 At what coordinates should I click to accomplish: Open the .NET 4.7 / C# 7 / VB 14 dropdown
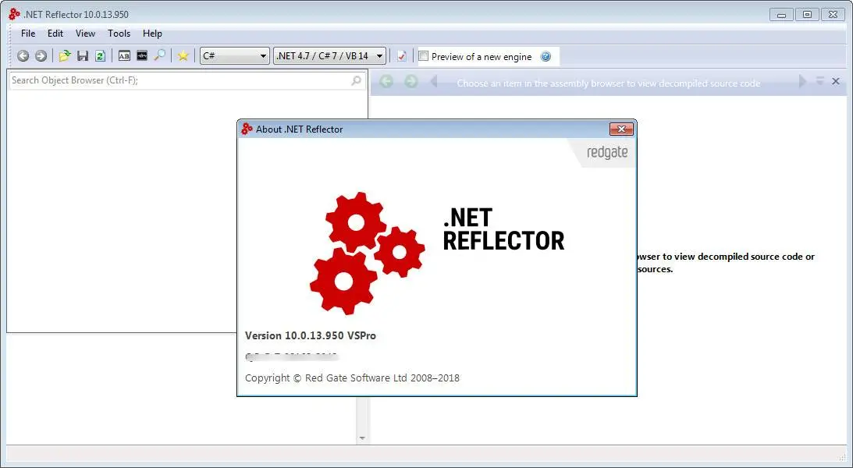pos(329,56)
